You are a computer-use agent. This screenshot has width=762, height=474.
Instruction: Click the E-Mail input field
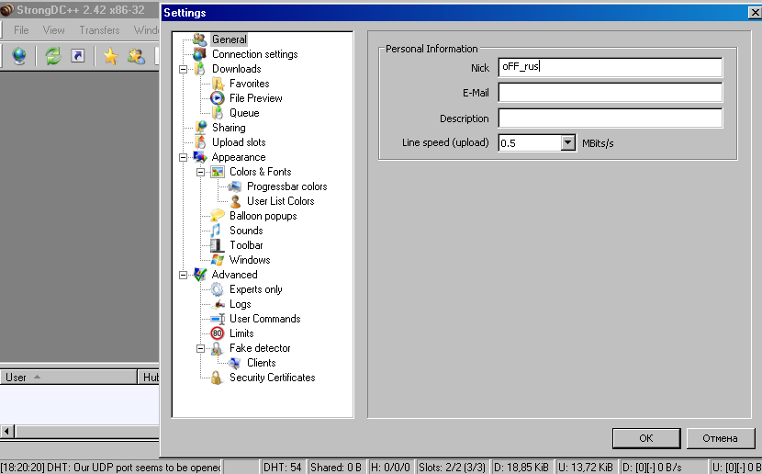pyautogui.click(x=611, y=93)
